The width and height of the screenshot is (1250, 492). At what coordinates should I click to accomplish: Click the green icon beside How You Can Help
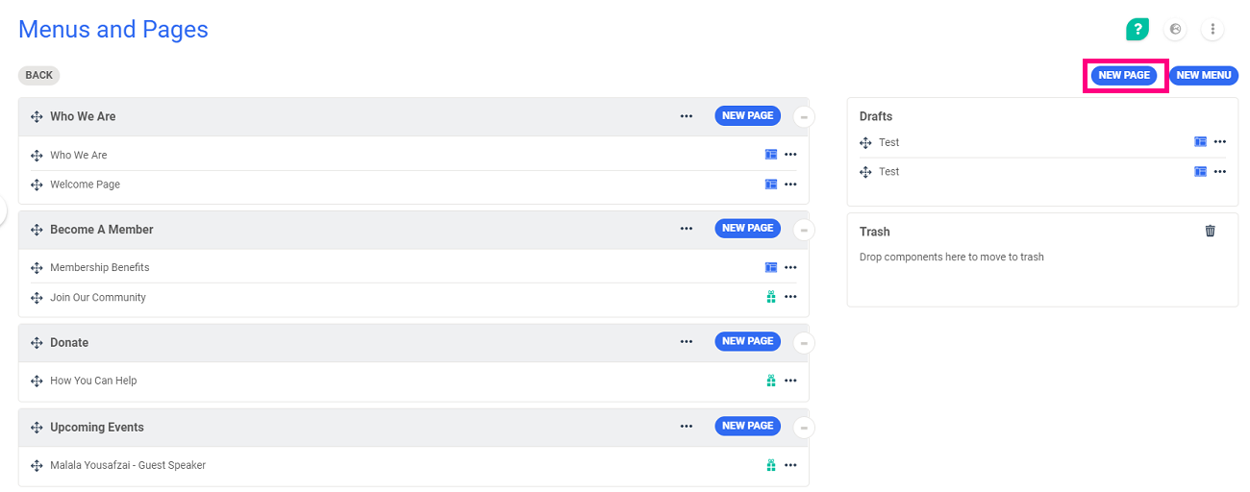pyautogui.click(x=770, y=381)
